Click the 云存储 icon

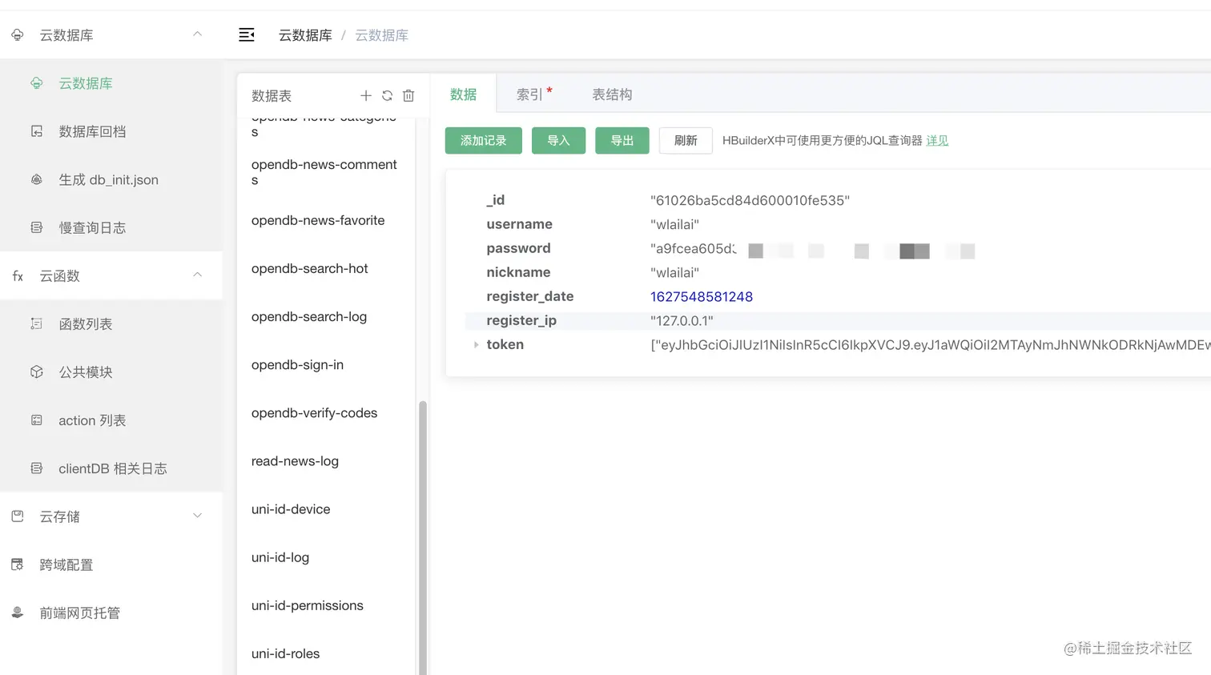click(18, 516)
